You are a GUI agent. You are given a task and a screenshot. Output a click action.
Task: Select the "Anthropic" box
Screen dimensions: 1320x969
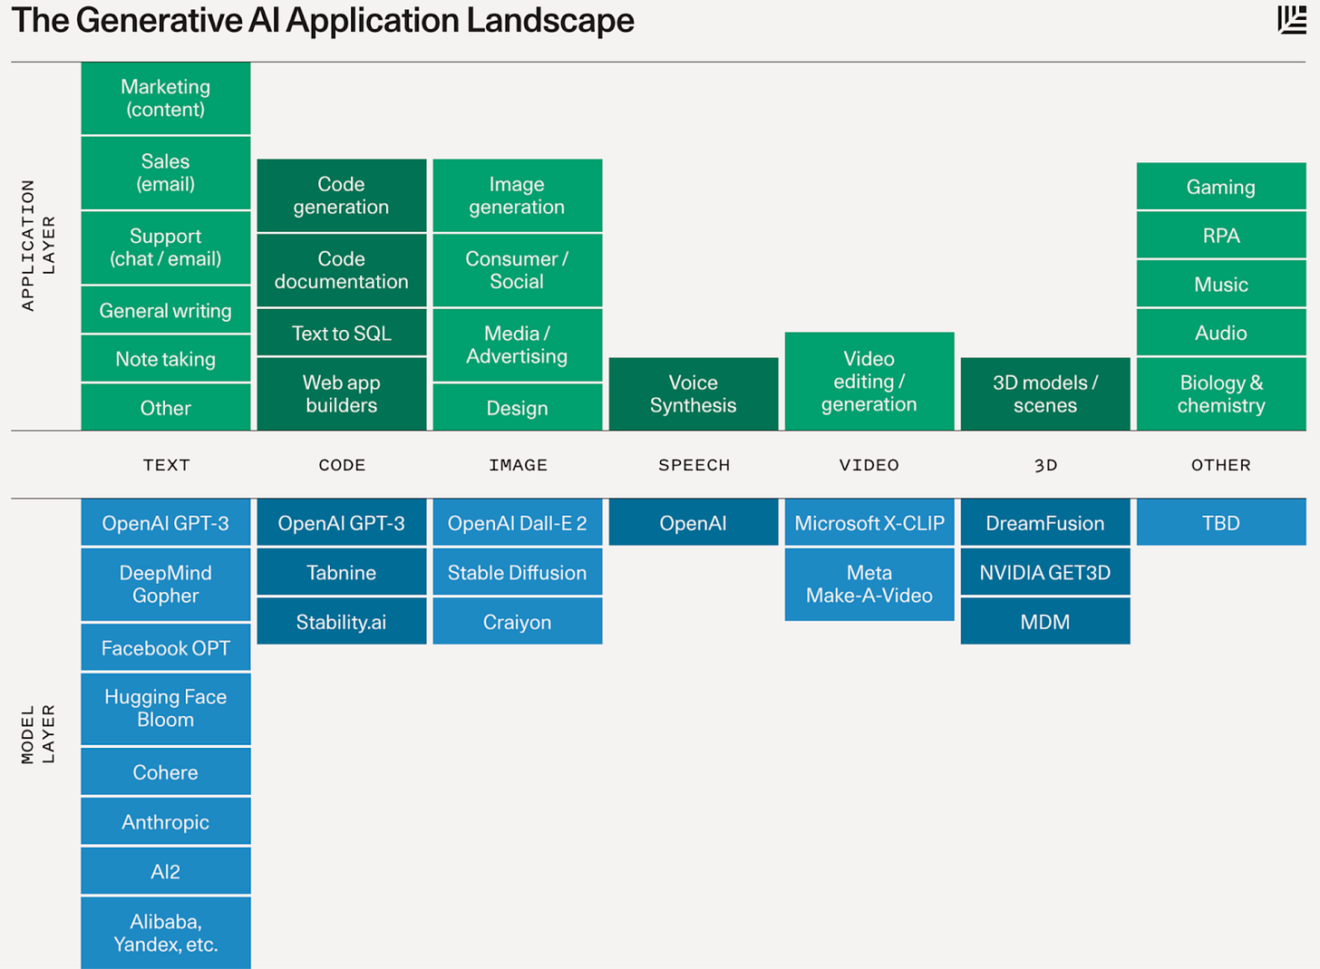(x=166, y=821)
